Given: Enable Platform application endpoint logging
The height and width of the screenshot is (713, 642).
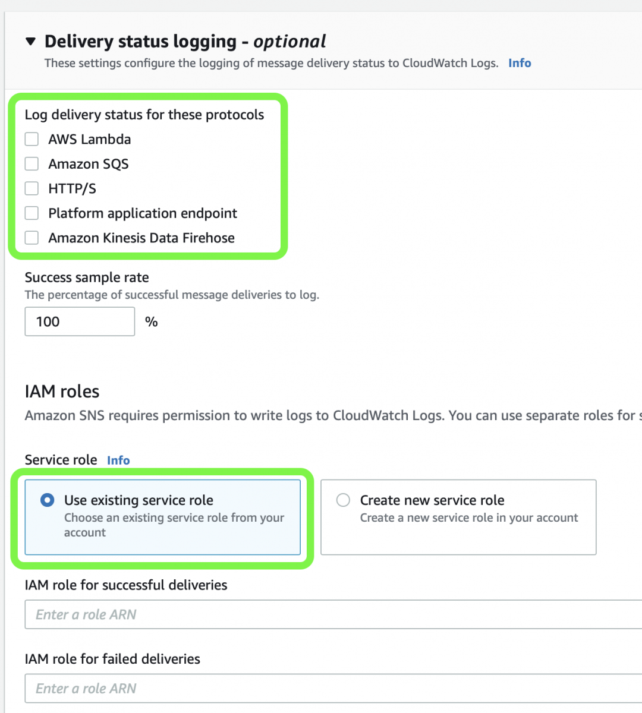Looking at the screenshot, I should 32,213.
